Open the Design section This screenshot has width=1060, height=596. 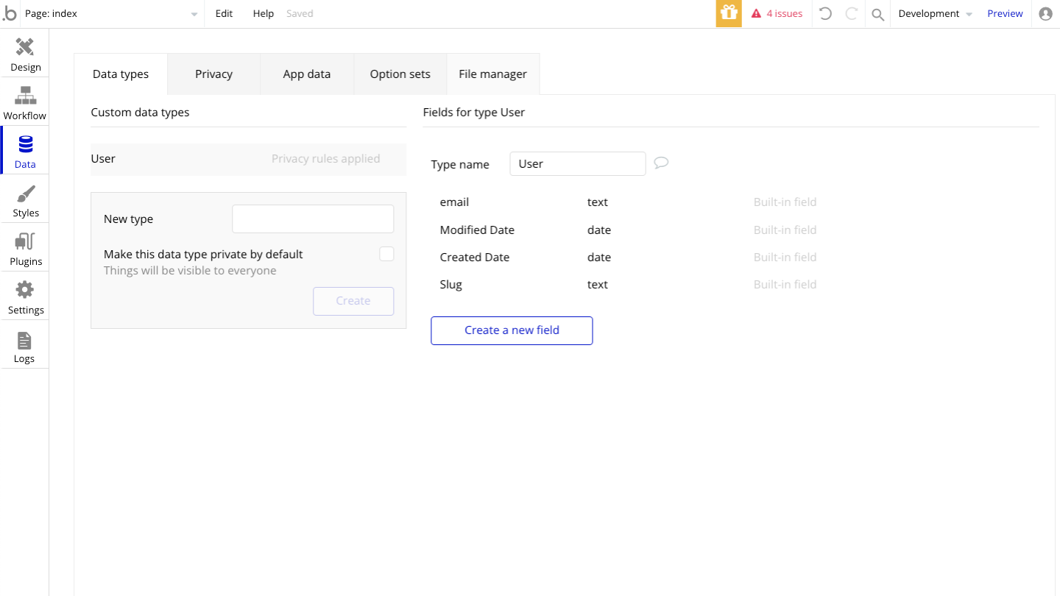(25, 53)
